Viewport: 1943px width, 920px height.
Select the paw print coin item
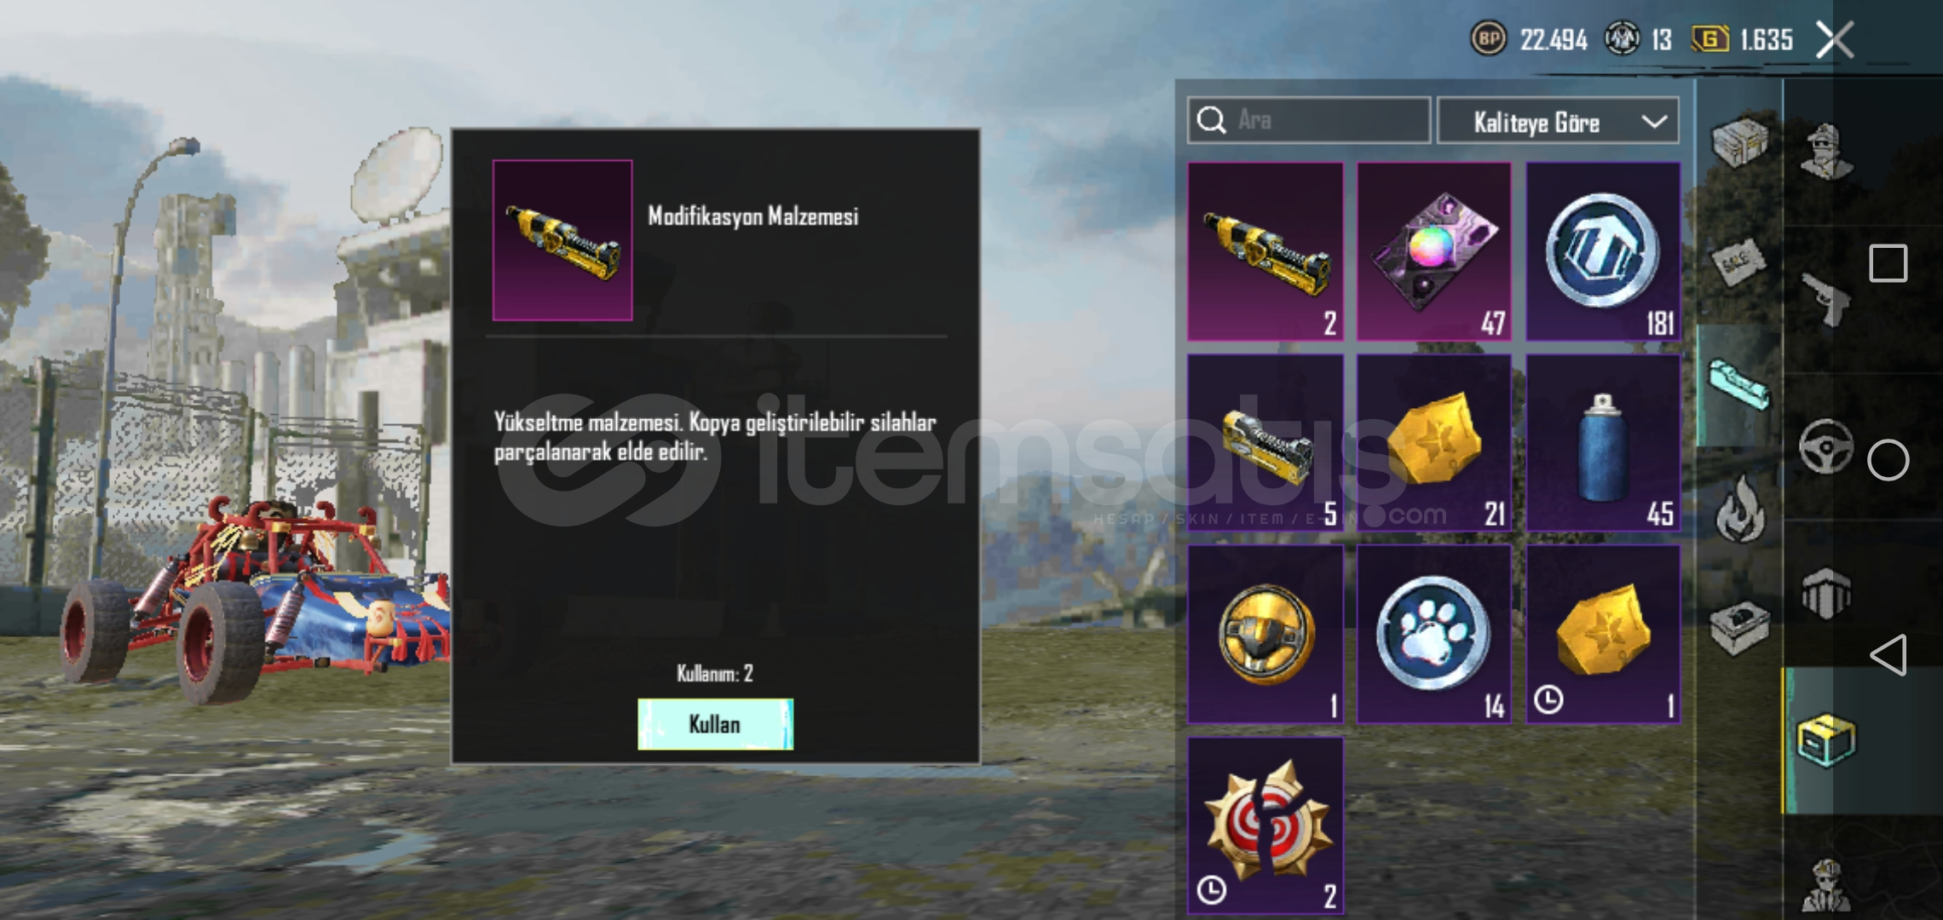(1434, 635)
